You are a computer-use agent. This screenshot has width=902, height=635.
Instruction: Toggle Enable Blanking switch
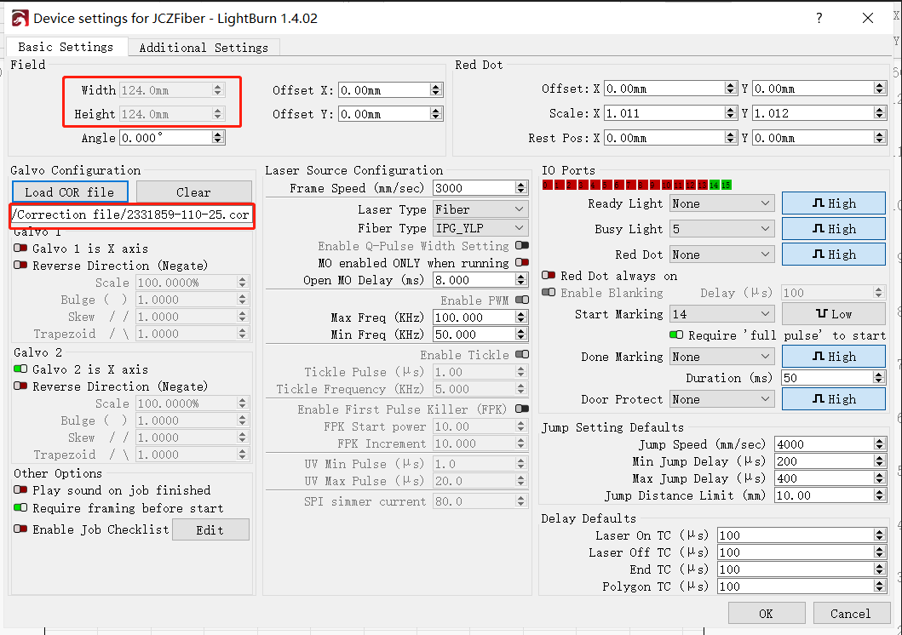coord(549,293)
